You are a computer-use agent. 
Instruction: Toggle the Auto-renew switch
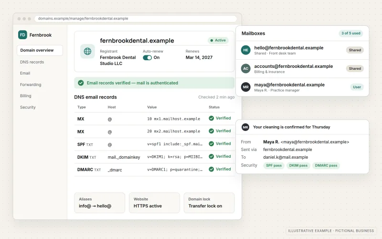pyautogui.click(x=147, y=57)
